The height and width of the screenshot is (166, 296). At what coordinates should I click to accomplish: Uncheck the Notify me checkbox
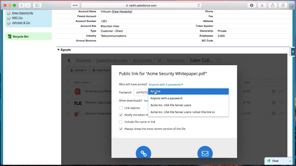121,115
